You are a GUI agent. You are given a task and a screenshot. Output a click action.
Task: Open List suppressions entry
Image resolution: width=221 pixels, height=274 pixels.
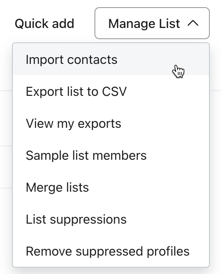pos(111,219)
